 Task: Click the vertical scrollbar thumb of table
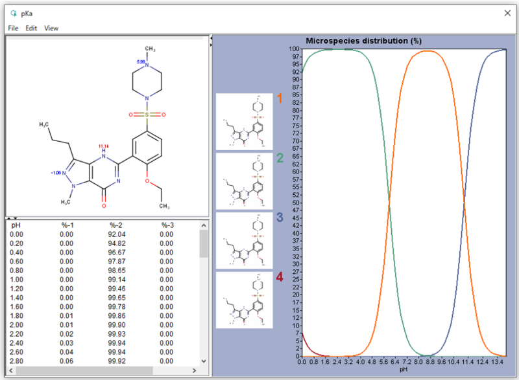pyautogui.click(x=204, y=243)
